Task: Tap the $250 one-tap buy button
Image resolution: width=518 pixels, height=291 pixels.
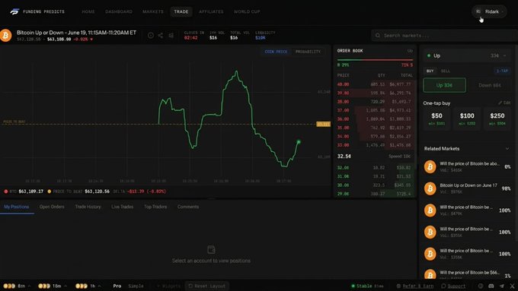Action: 497,119
